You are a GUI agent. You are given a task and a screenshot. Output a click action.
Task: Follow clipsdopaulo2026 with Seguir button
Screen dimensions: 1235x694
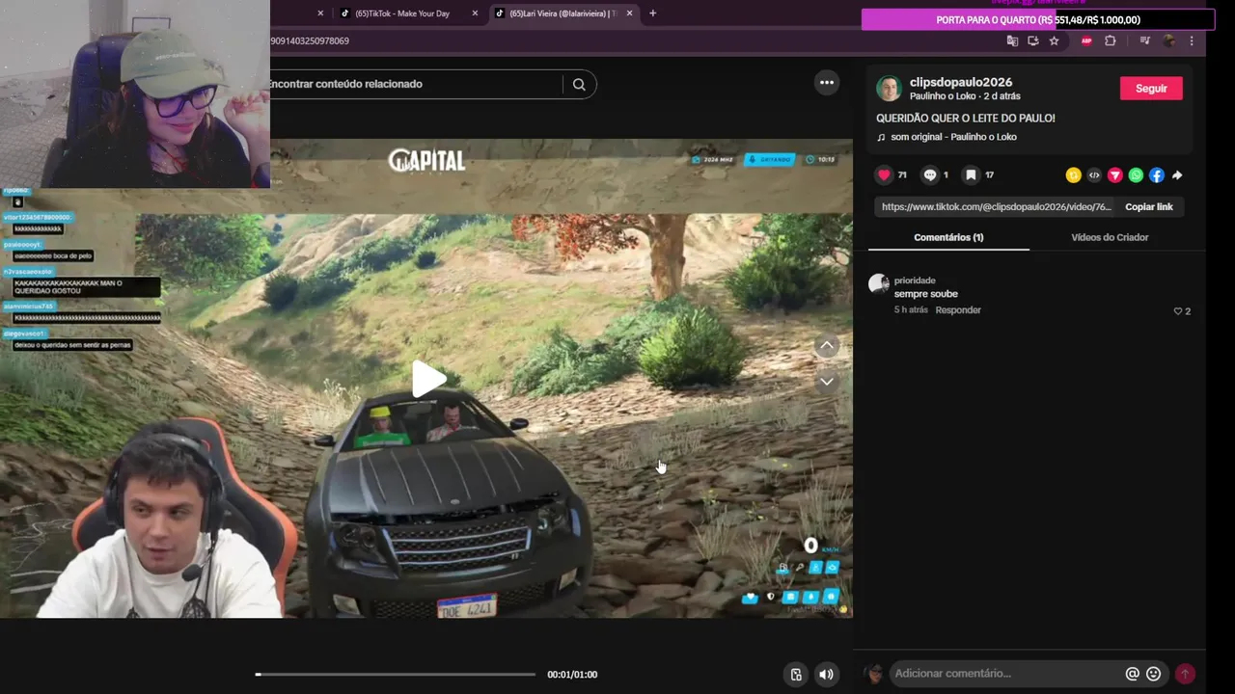[1151, 89]
